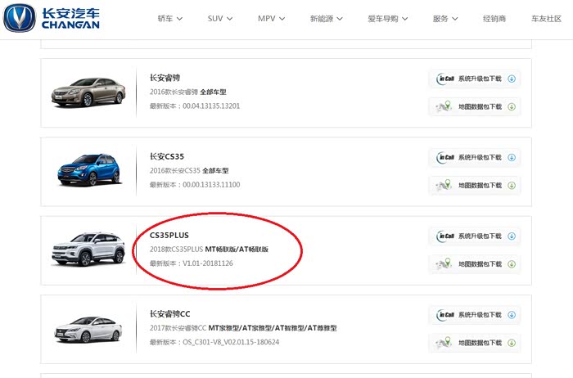Screen dimensions: 573x378
Task: Click the white CS35PLUS SUV thumbnail
Action: pos(88,249)
